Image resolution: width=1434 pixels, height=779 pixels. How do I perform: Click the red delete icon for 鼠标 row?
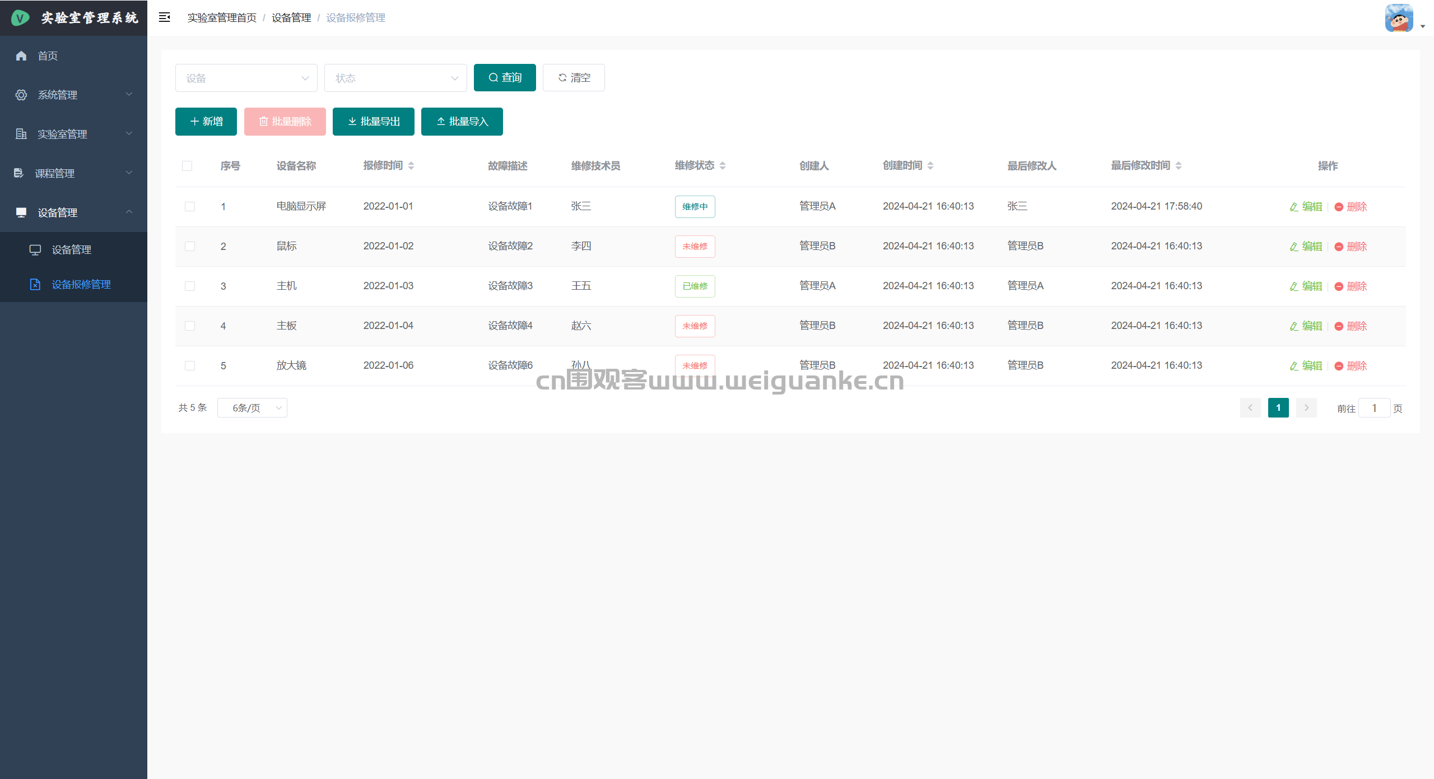coord(1339,247)
